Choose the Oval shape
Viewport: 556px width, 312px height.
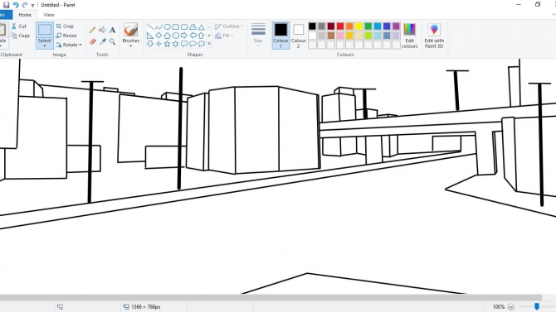click(x=167, y=26)
